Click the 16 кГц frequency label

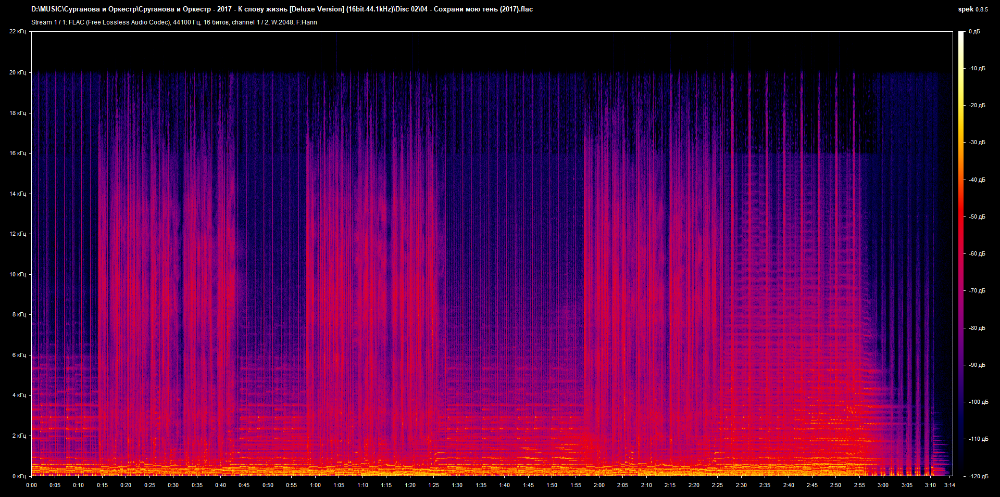click(x=17, y=153)
